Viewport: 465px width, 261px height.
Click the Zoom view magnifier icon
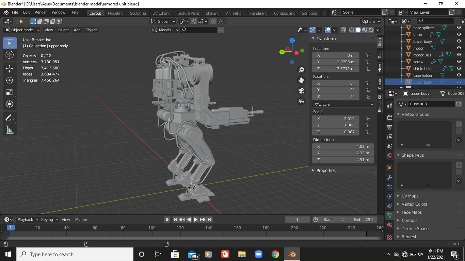[x=301, y=70]
